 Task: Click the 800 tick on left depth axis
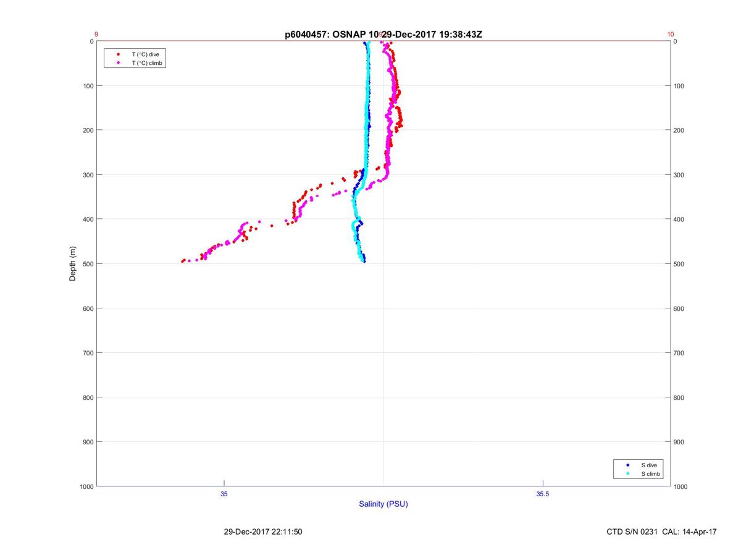point(88,397)
